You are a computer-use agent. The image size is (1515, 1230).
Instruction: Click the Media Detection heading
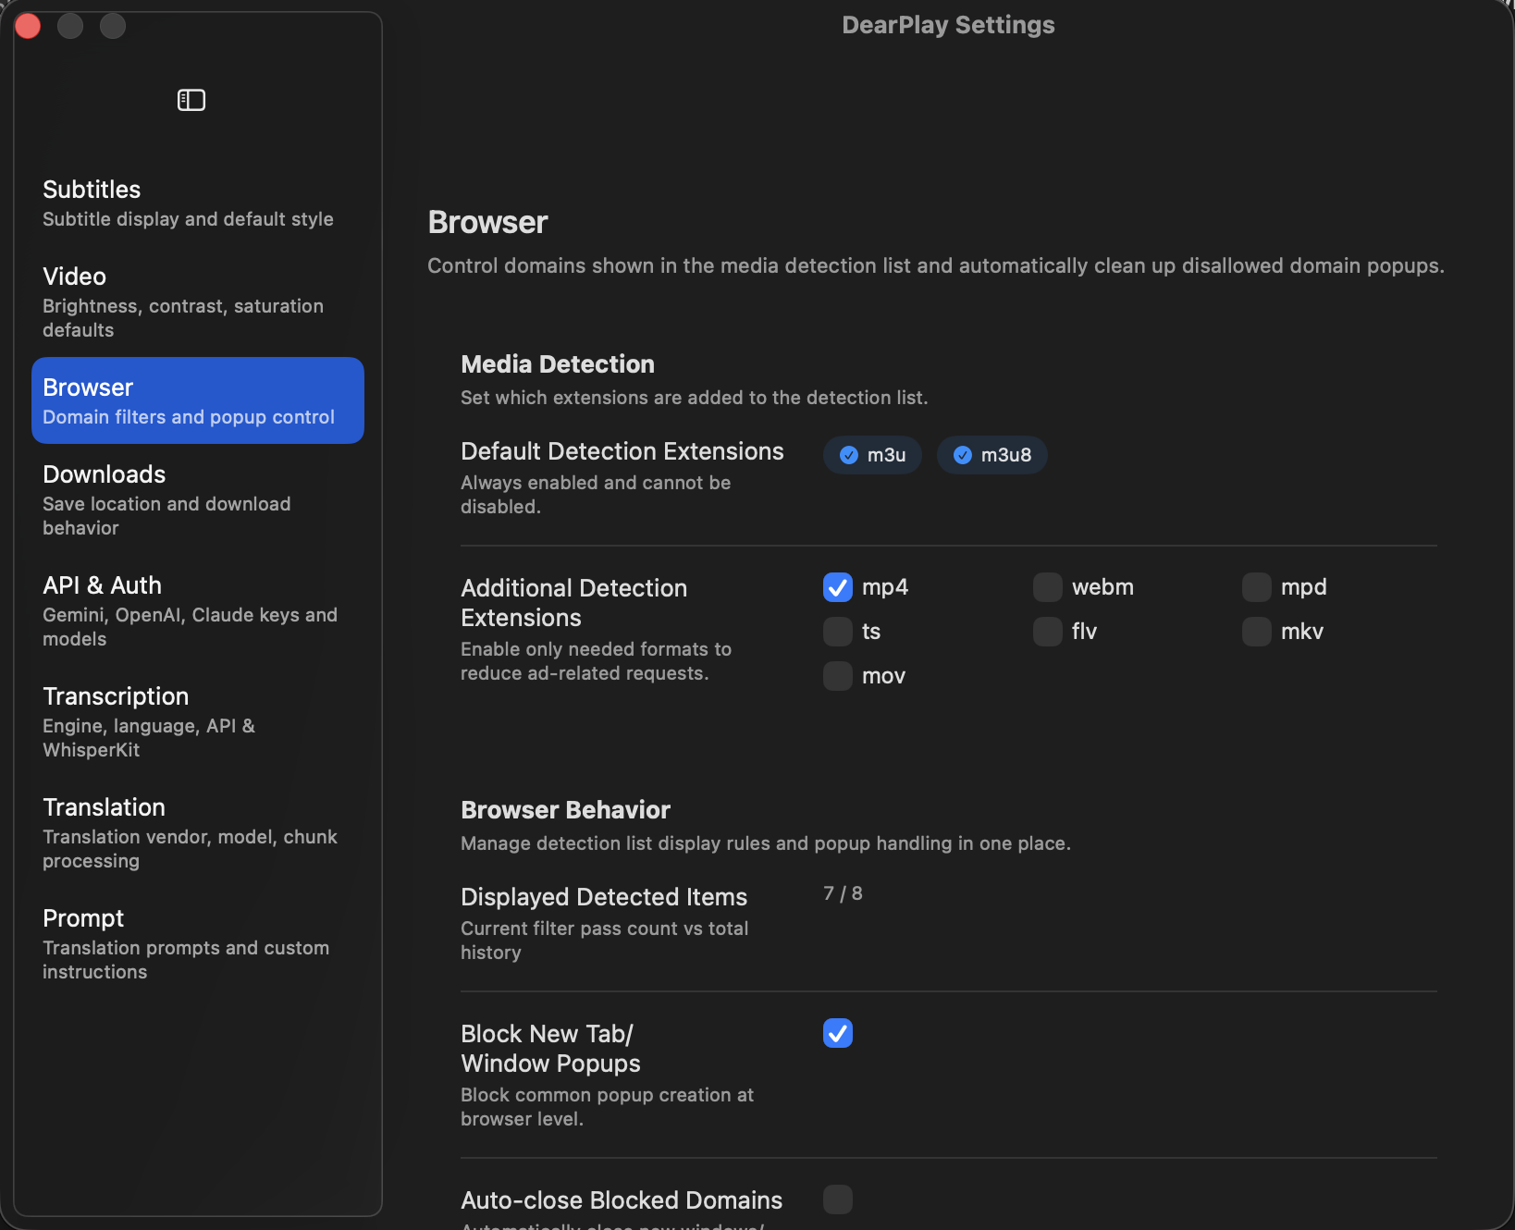tap(558, 364)
